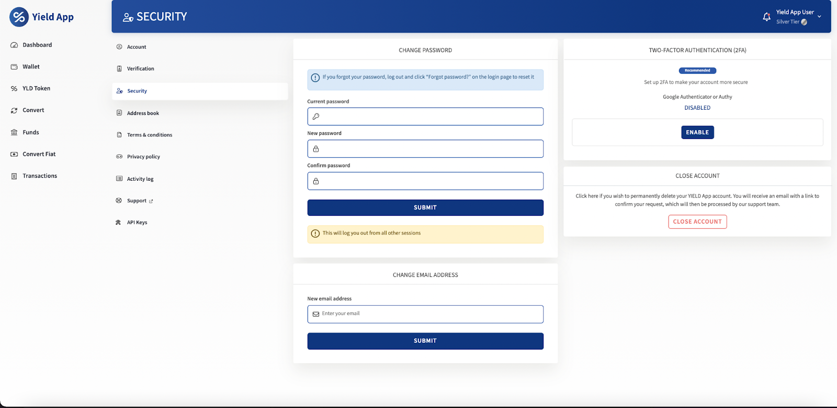Click the YLD Token percent icon
Image resolution: width=837 pixels, height=408 pixels.
tap(14, 89)
